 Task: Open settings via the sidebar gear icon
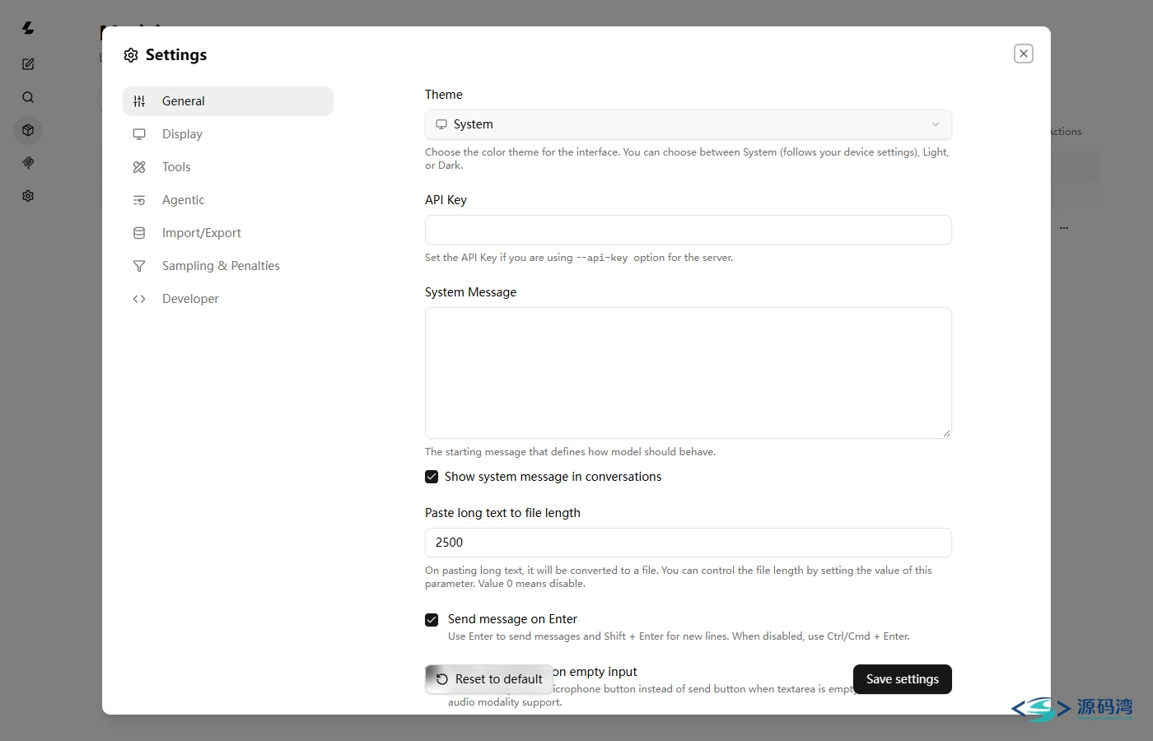(x=28, y=196)
